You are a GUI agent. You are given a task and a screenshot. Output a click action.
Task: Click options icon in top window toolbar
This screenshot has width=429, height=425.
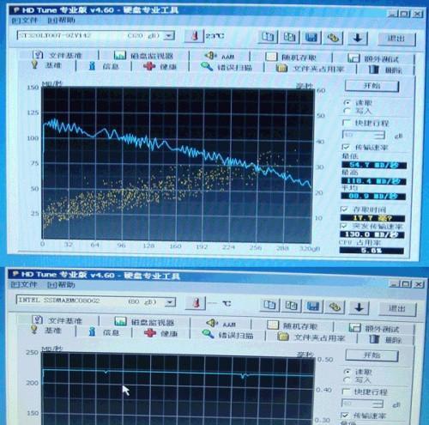point(333,38)
